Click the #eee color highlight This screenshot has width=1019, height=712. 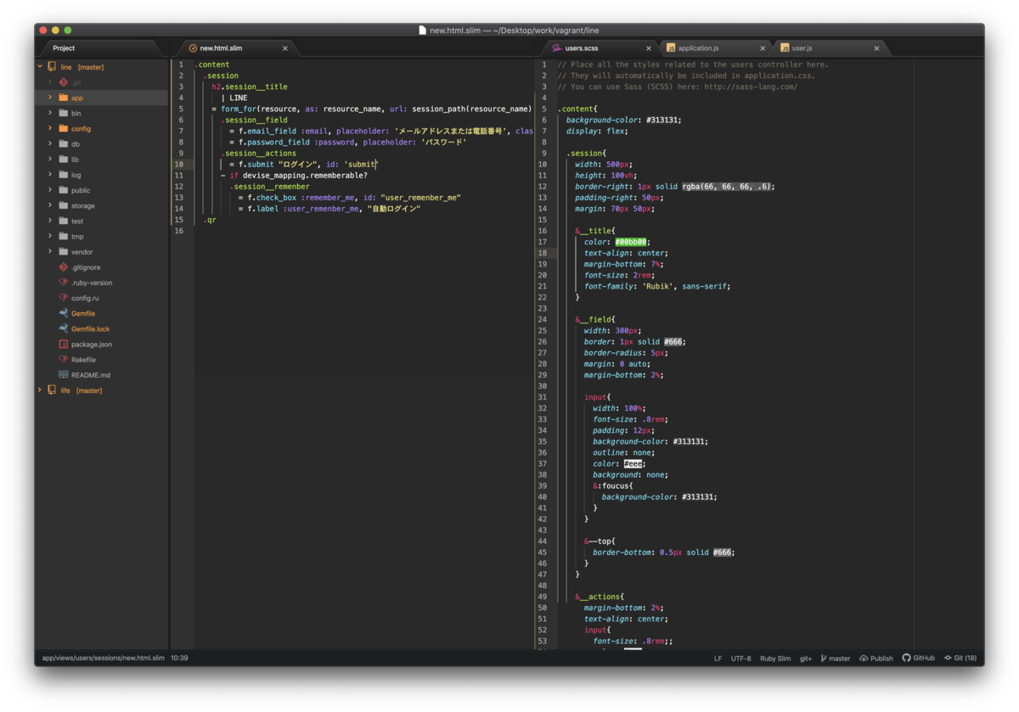633,463
